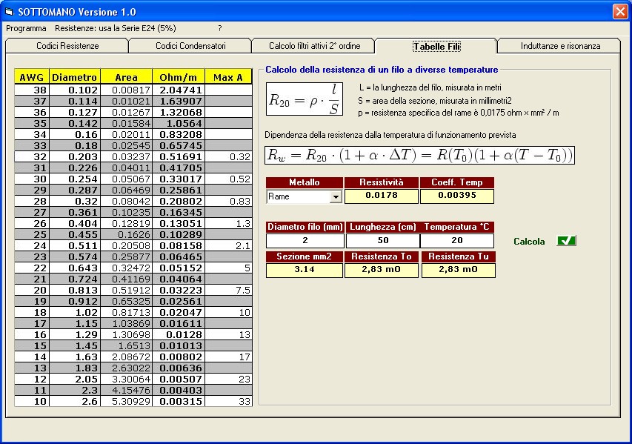Select the Tabelle Fili tab
This screenshot has height=444, width=632.
[436, 46]
